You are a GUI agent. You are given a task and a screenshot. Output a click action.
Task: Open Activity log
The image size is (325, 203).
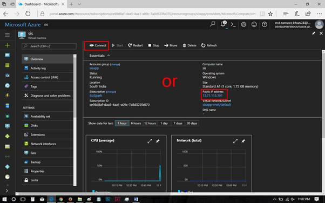pyautogui.click(x=48, y=68)
